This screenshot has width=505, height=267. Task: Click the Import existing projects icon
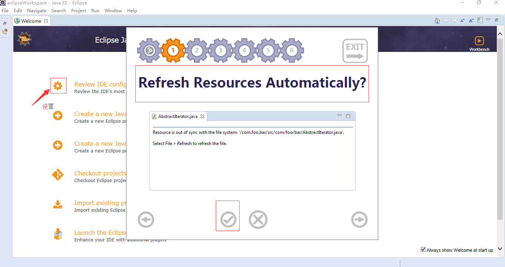coord(58,204)
